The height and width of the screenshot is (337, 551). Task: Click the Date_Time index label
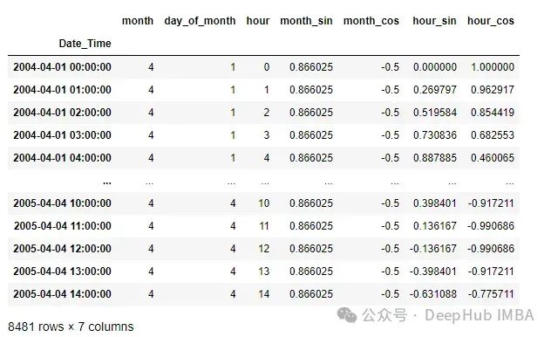tap(85, 44)
